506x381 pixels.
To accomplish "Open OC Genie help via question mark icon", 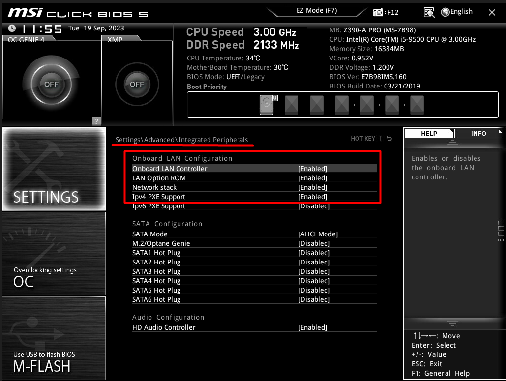I will click(96, 121).
